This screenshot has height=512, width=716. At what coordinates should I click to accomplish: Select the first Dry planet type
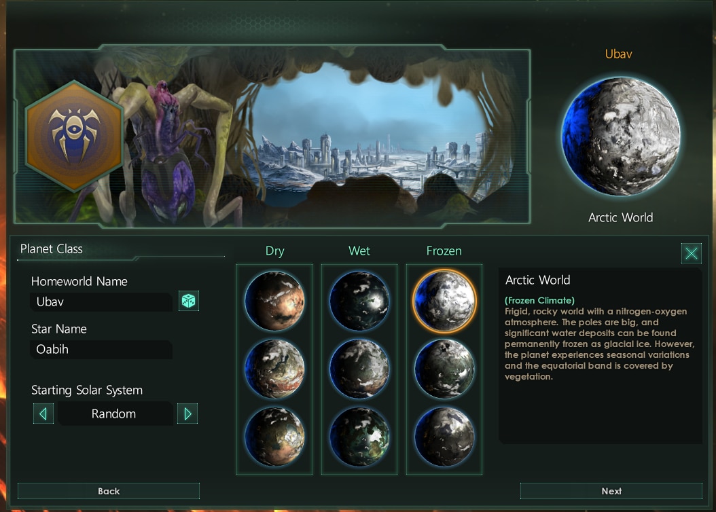point(274,301)
